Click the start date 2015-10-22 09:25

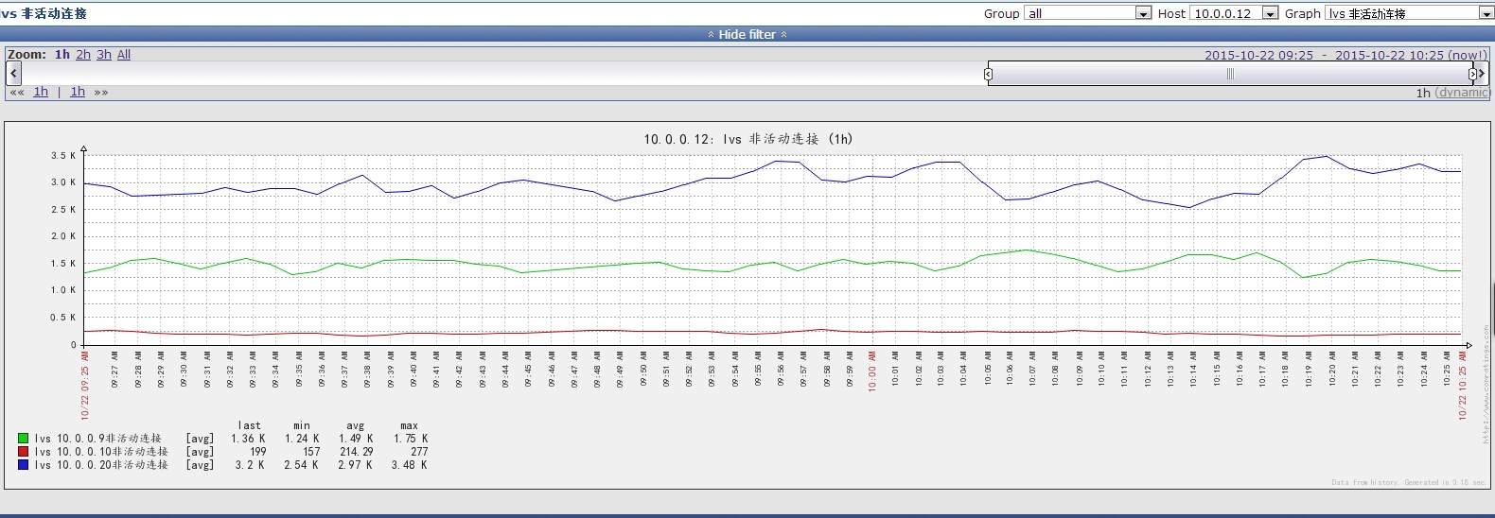coord(1258,55)
